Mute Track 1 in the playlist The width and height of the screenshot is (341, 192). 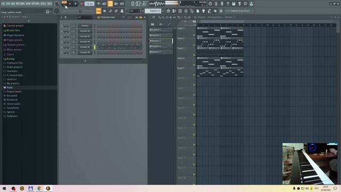click(x=194, y=35)
